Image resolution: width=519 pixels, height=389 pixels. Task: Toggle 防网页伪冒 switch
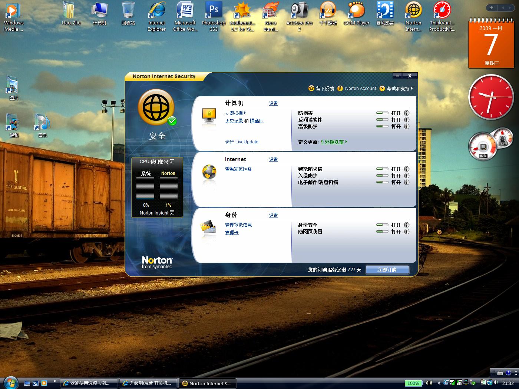[382, 232]
